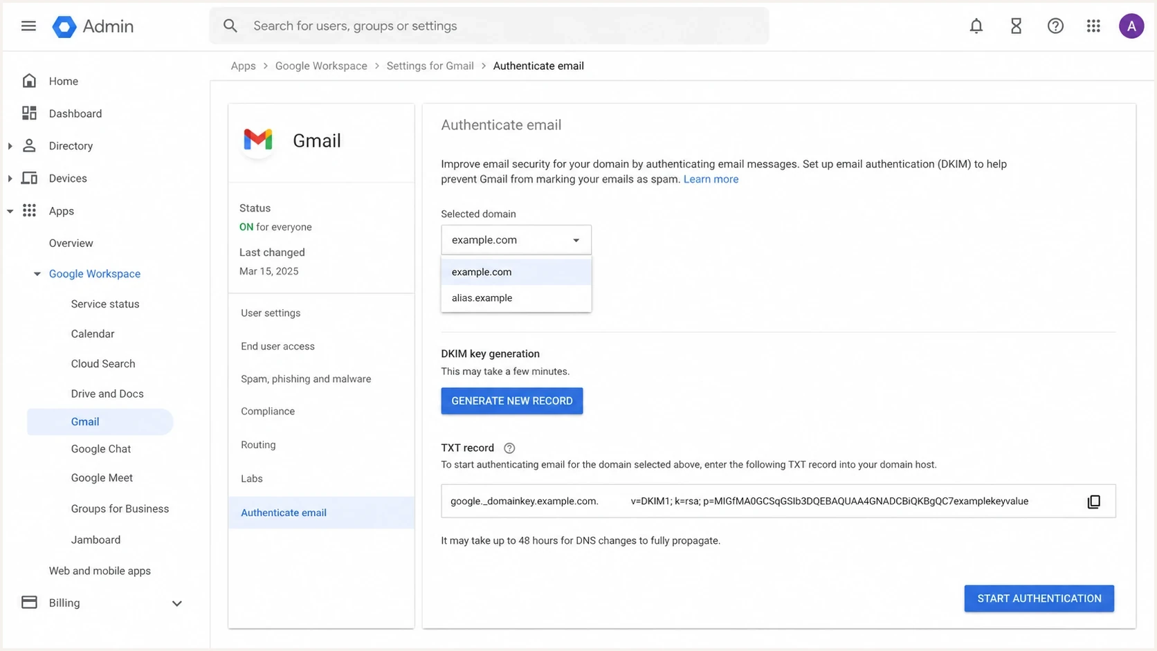Open Drive and Docs in sidebar
Image resolution: width=1157 pixels, height=651 pixels.
[x=107, y=394]
